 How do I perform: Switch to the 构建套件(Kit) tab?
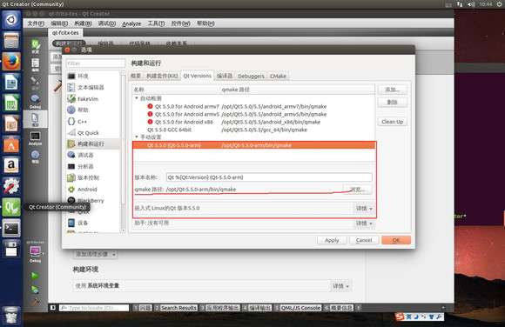[162, 76]
